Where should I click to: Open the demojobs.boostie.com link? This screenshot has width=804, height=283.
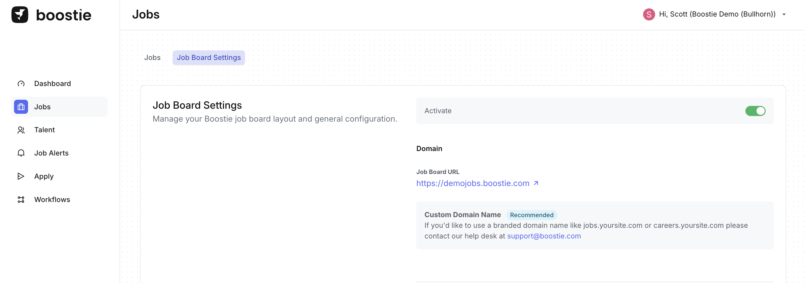coord(473,183)
